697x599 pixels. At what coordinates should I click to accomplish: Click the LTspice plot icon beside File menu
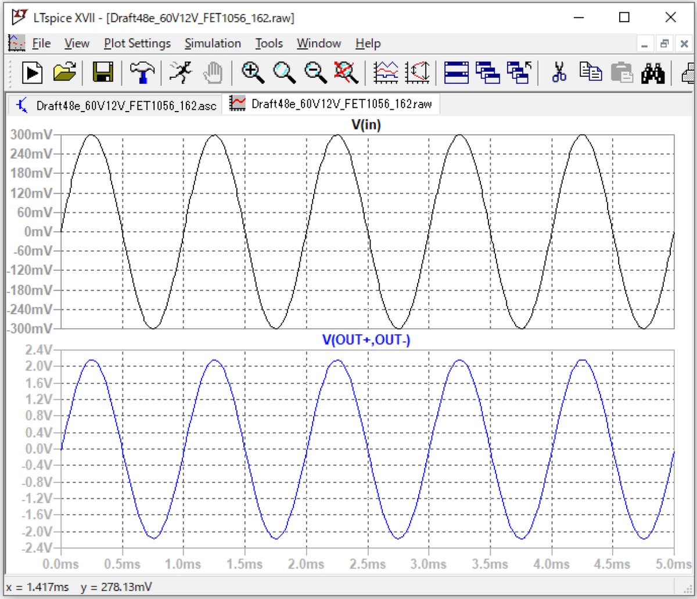click(x=16, y=43)
